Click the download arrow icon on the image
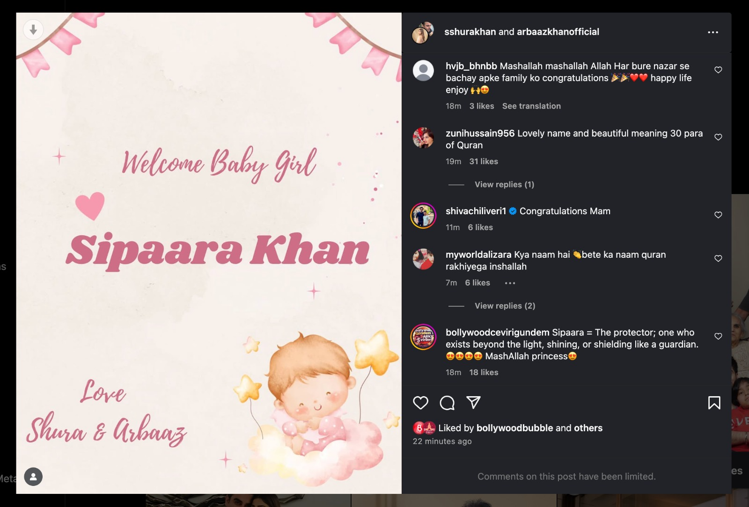Viewport: 749px width, 507px height. (33, 30)
